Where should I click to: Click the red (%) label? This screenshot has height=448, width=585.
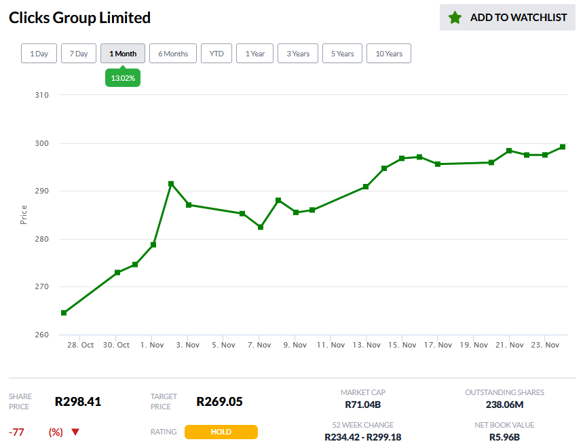point(56,432)
